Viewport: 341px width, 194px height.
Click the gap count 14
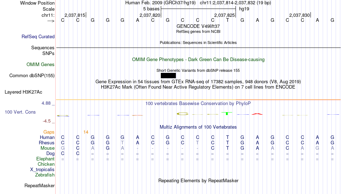pos(86,132)
